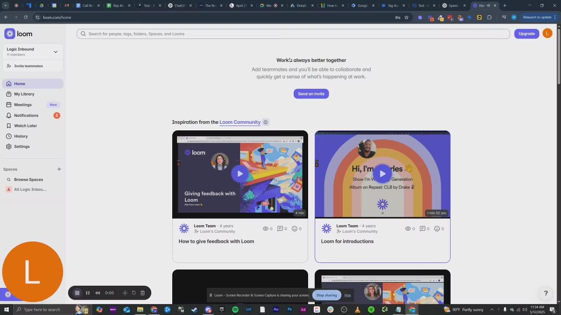561x315 pixels.
Task: Click views eye icon on feedback video
Action: click(x=265, y=229)
